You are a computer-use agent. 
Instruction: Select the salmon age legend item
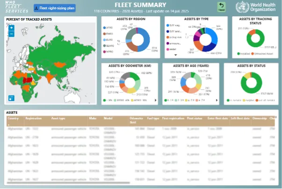click(200, 100)
